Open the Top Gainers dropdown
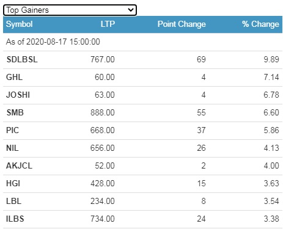The width and height of the screenshot is (283, 229). tap(70, 10)
